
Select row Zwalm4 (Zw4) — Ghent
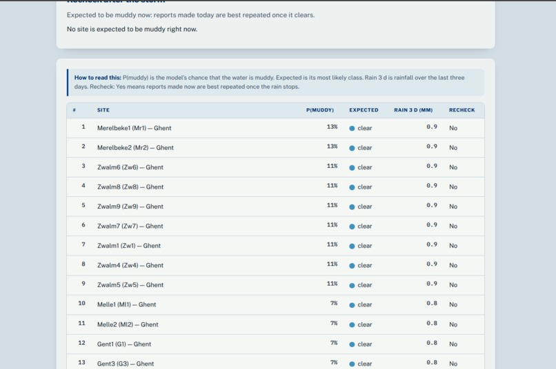(x=275, y=265)
